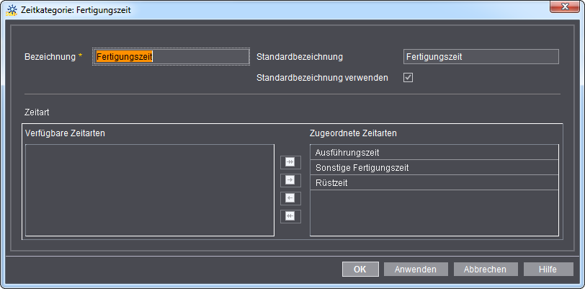Select 'Ausführungszeit' in assigned list

(434, 152)
